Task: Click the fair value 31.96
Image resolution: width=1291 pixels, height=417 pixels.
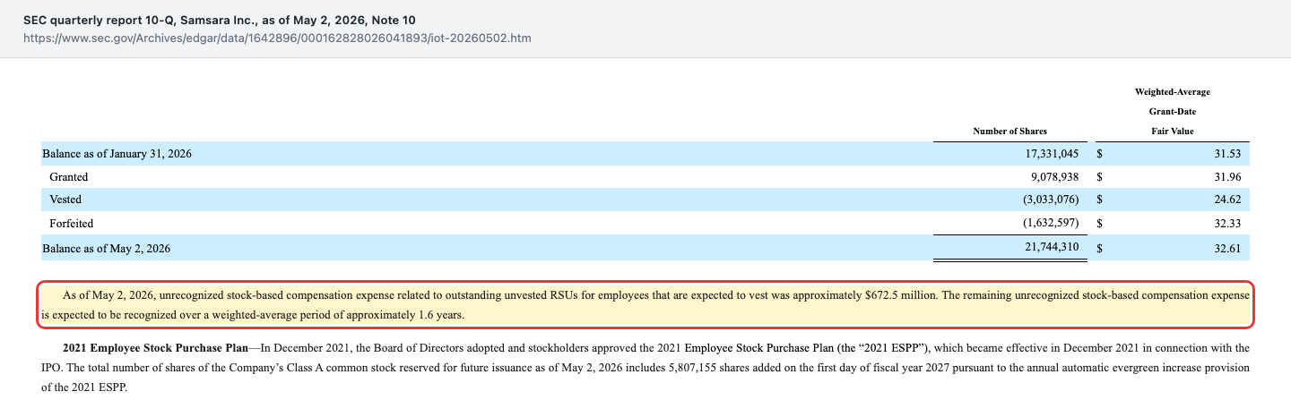Action: (x=1227, y=177)
